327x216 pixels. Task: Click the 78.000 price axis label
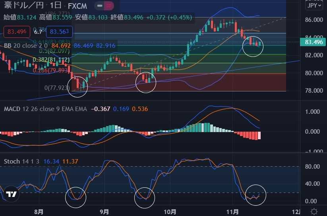point(314,91)
